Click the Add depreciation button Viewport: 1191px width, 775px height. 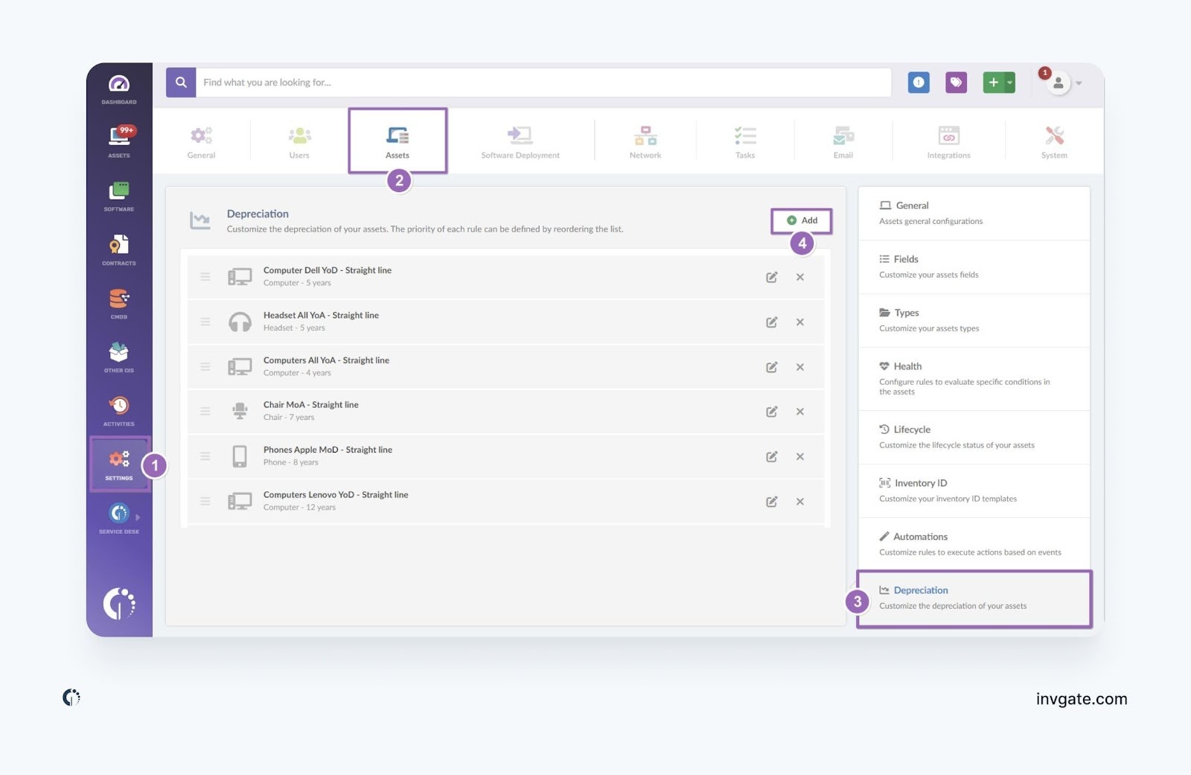[x=802, y=220]
